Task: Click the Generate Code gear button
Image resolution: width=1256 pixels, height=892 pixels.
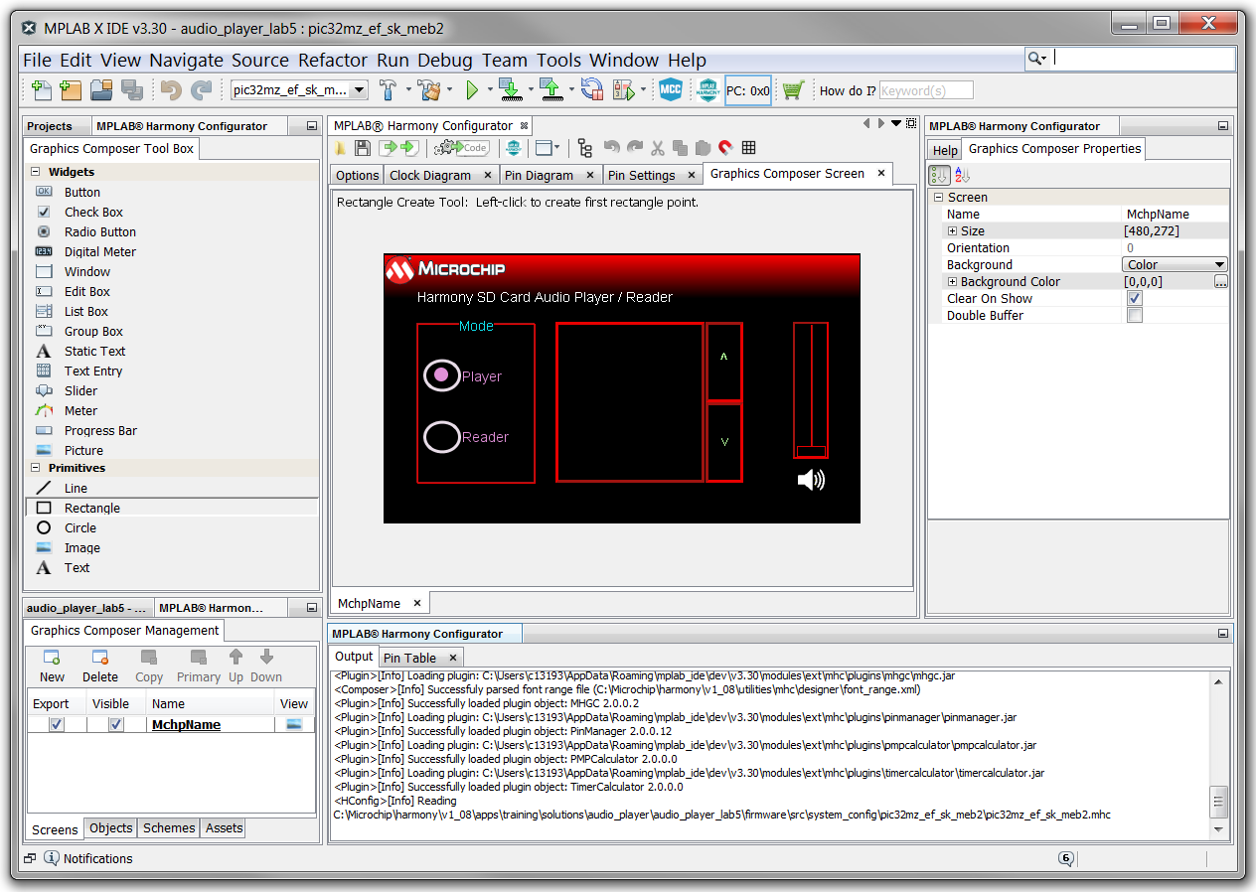Action: click(x=463, y=148)
